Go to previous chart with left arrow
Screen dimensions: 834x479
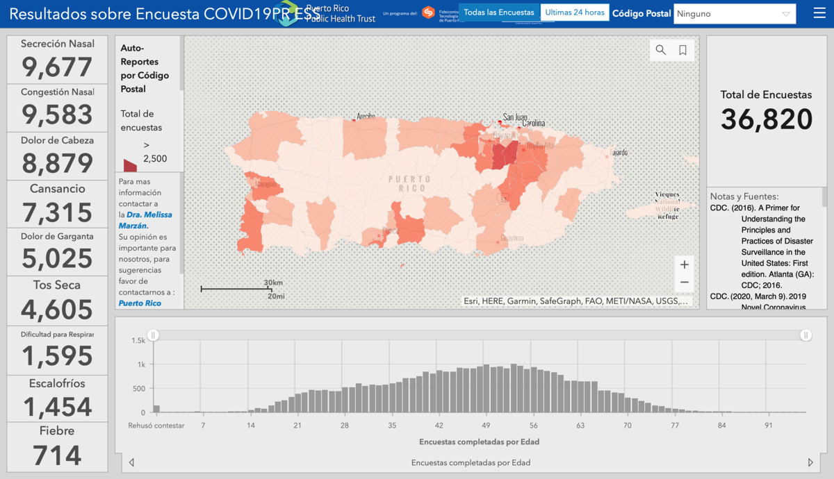131,462
